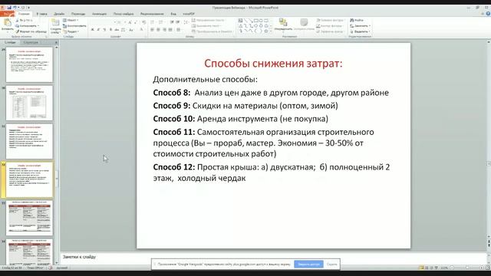Select slide thumbnail 33 with red table
The height and width of the screenshot is (276, 491).
pyautogui.click(x=29, y=218)
